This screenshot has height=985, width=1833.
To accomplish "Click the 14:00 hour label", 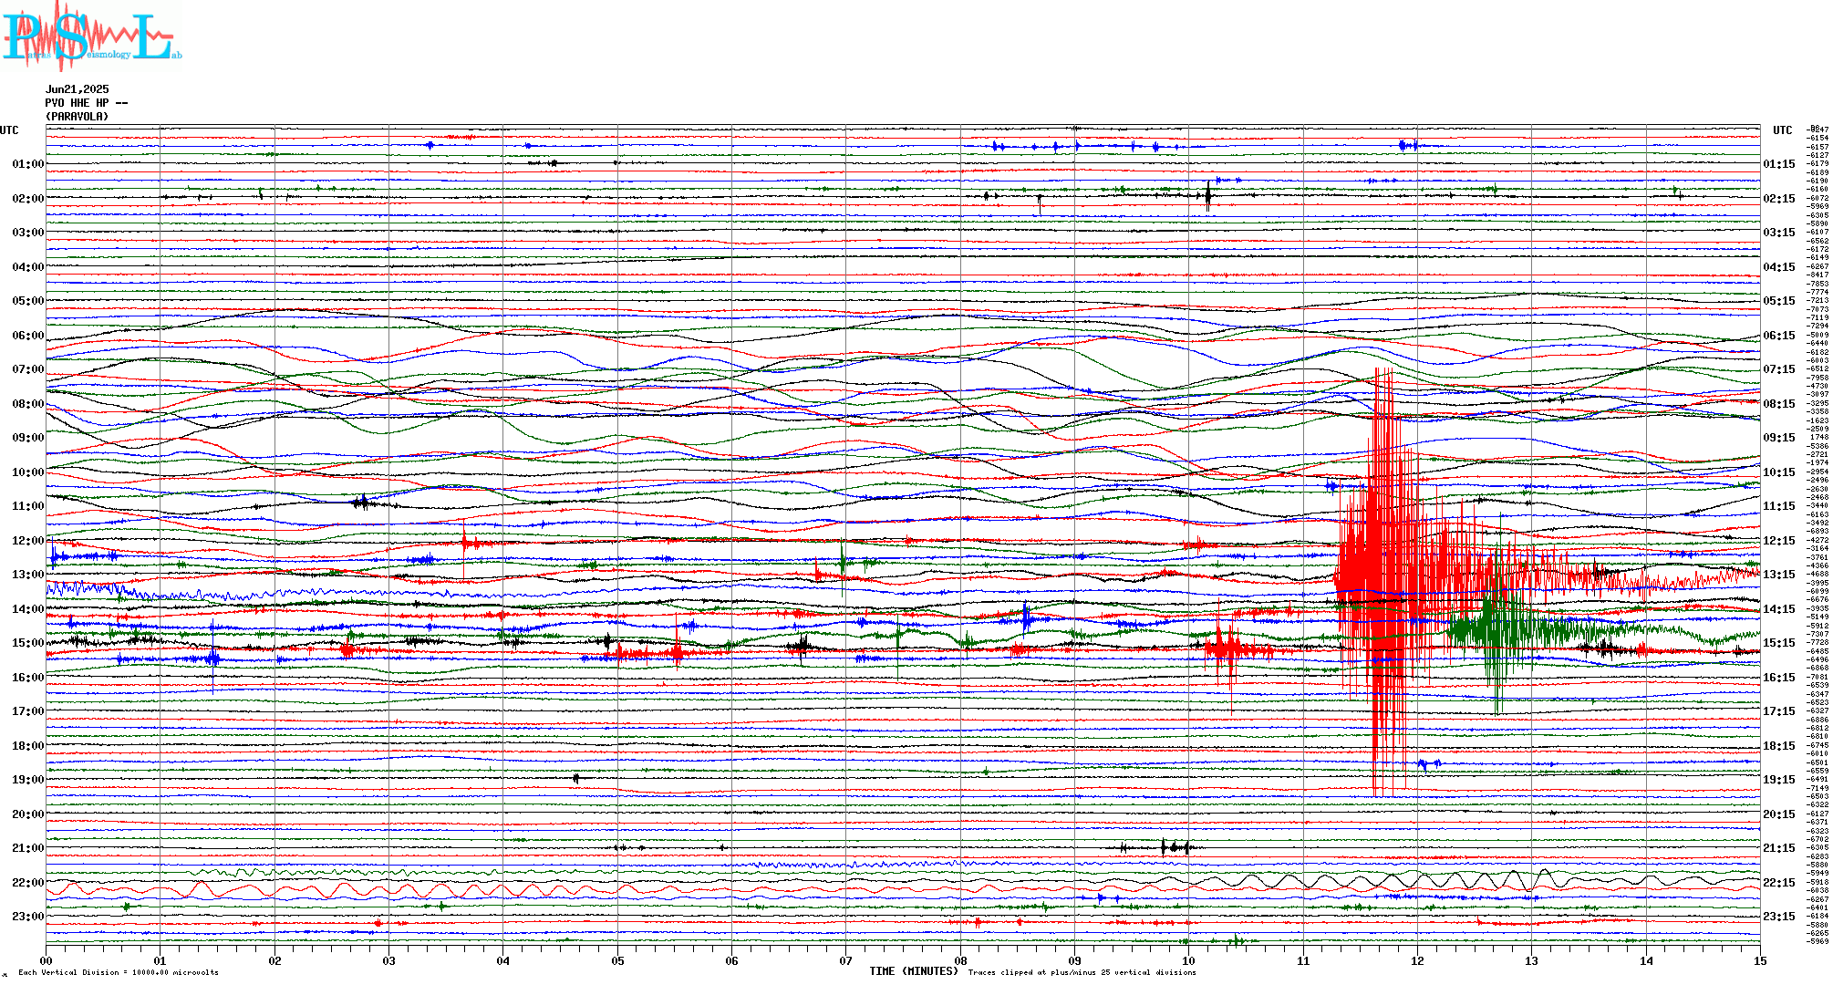I will [x=28, y=609].
